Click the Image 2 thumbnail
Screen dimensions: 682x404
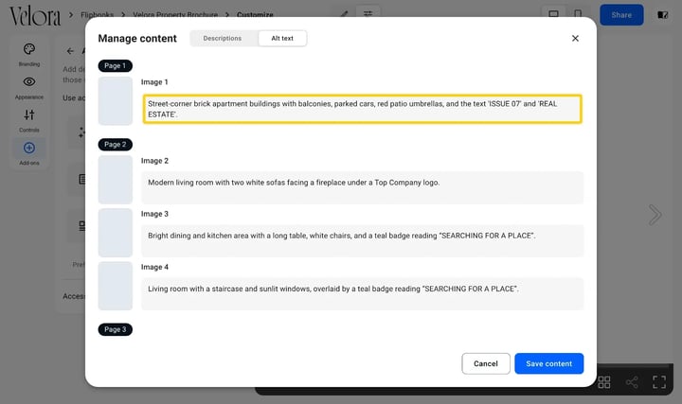[116, 180]
